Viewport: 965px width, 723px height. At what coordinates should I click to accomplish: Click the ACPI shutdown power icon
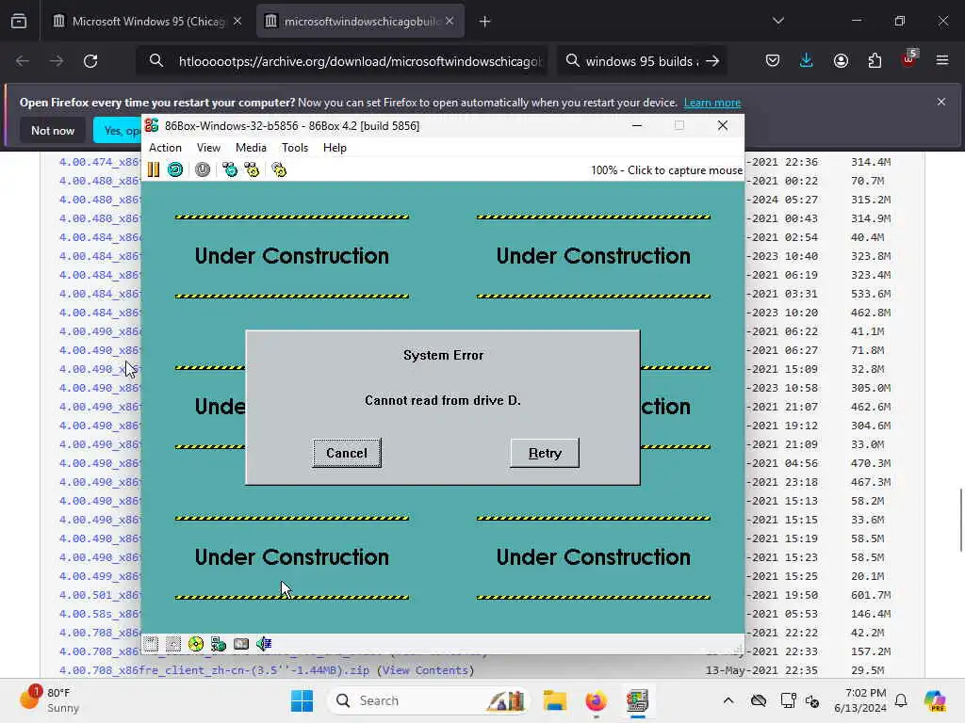(x=203, y=169)
